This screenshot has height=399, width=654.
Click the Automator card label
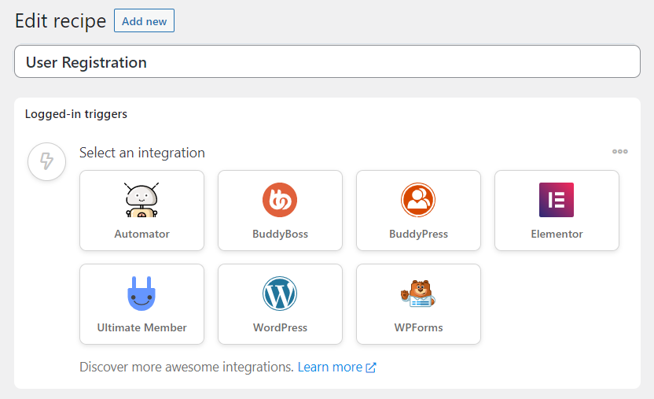point(141,235)
